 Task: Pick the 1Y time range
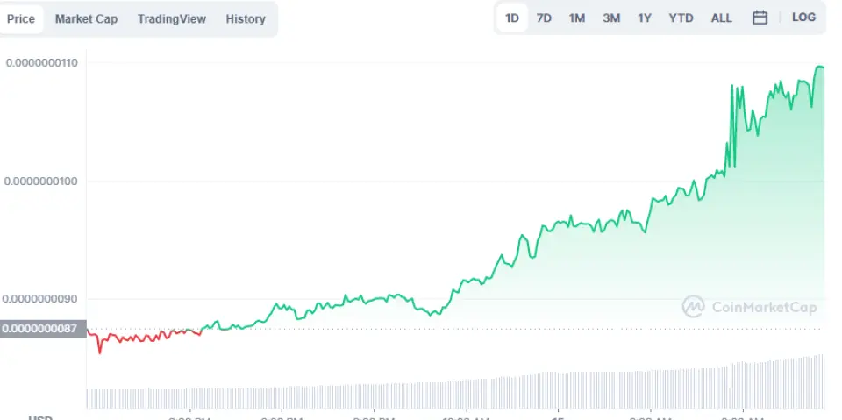(x=645, y=18)
